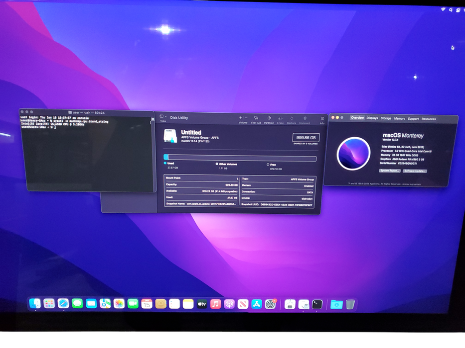This screenshot has height=348, width=465.
Task: Click the Terminal window title 'user — -zsh — 80×24'
Action: 88,112
